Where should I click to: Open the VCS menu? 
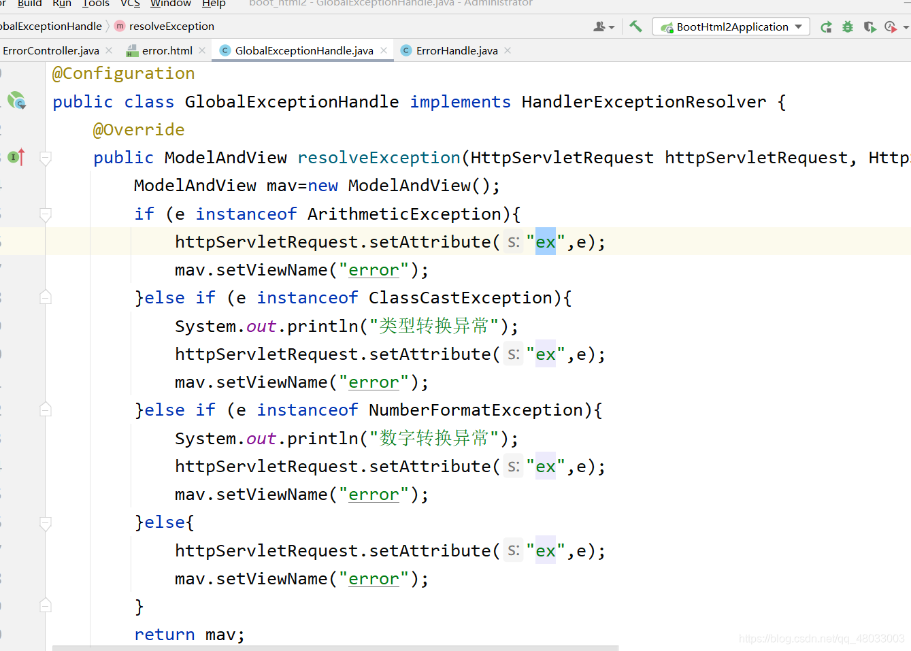130,3
